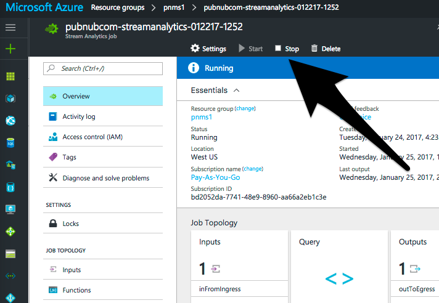Select Overview in the left menu

pos(103,96)
